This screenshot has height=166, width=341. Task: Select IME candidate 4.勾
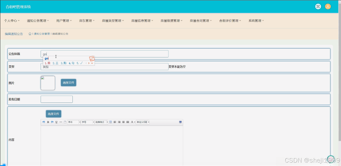(72, 63)
